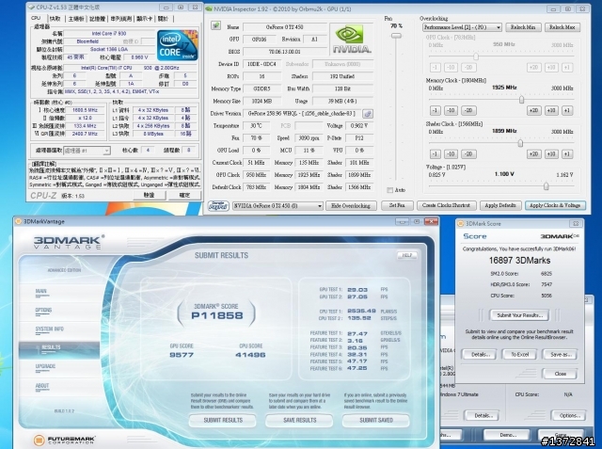Click the Memory Clock slider handle
This screenshot has width=602, height=449.
coord(521,100)
